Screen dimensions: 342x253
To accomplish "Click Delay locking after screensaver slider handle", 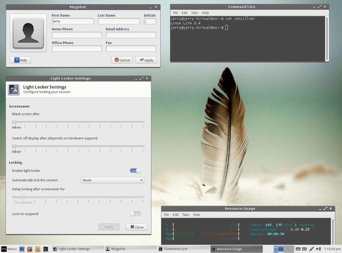I will 24,197.
